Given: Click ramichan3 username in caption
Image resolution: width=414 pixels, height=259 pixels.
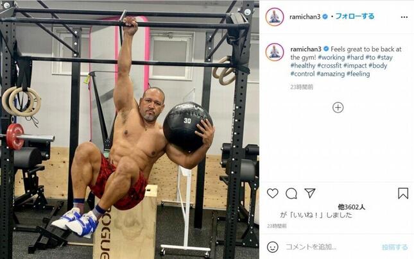Looking at the screenshot, I should click(306, 49).
